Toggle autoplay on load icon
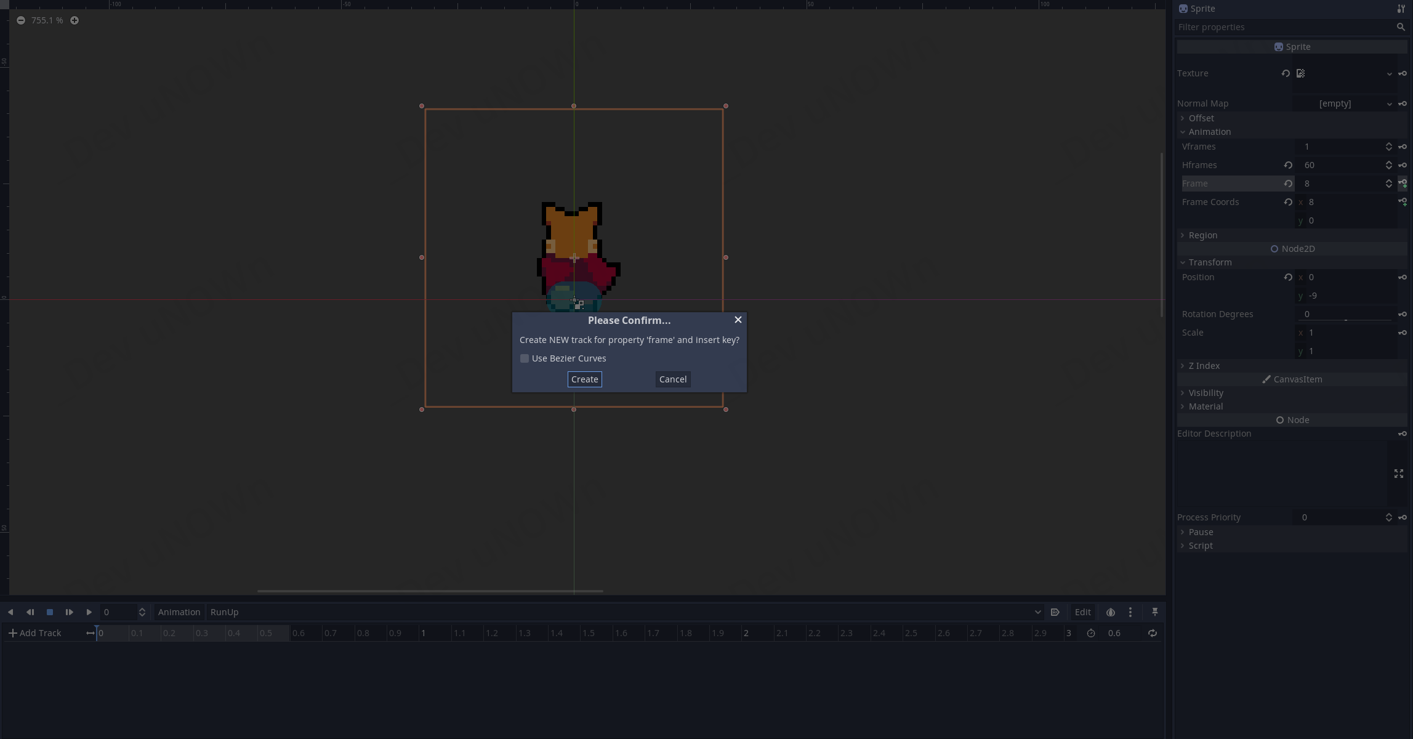Viewport: 1413px width, 739px height. [x=1055, y=612]
